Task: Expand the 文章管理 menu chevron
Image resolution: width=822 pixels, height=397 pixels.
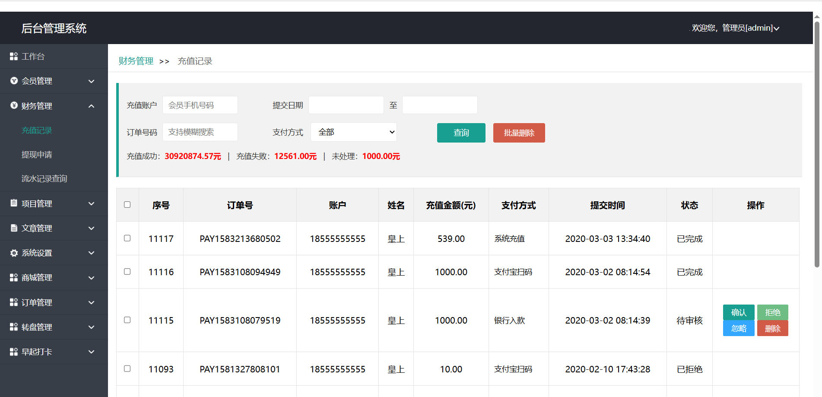Action: pos(91,228)
